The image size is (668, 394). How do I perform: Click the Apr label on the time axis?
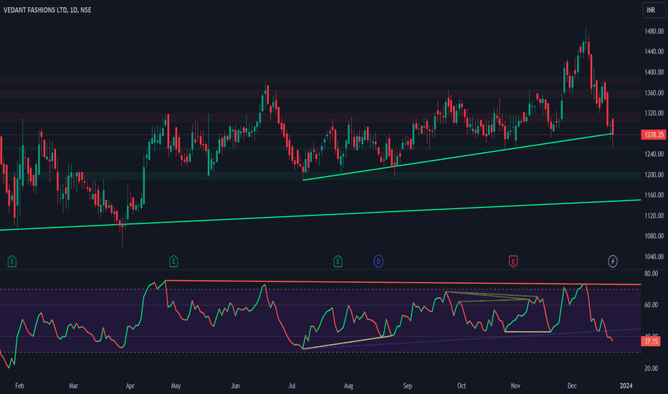coord(130,386)
